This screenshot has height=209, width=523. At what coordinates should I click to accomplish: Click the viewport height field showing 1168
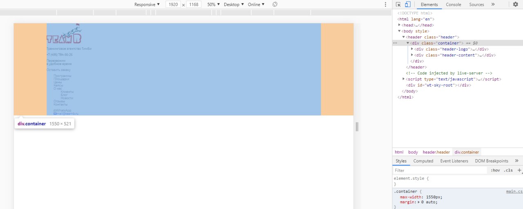[194, 4]
